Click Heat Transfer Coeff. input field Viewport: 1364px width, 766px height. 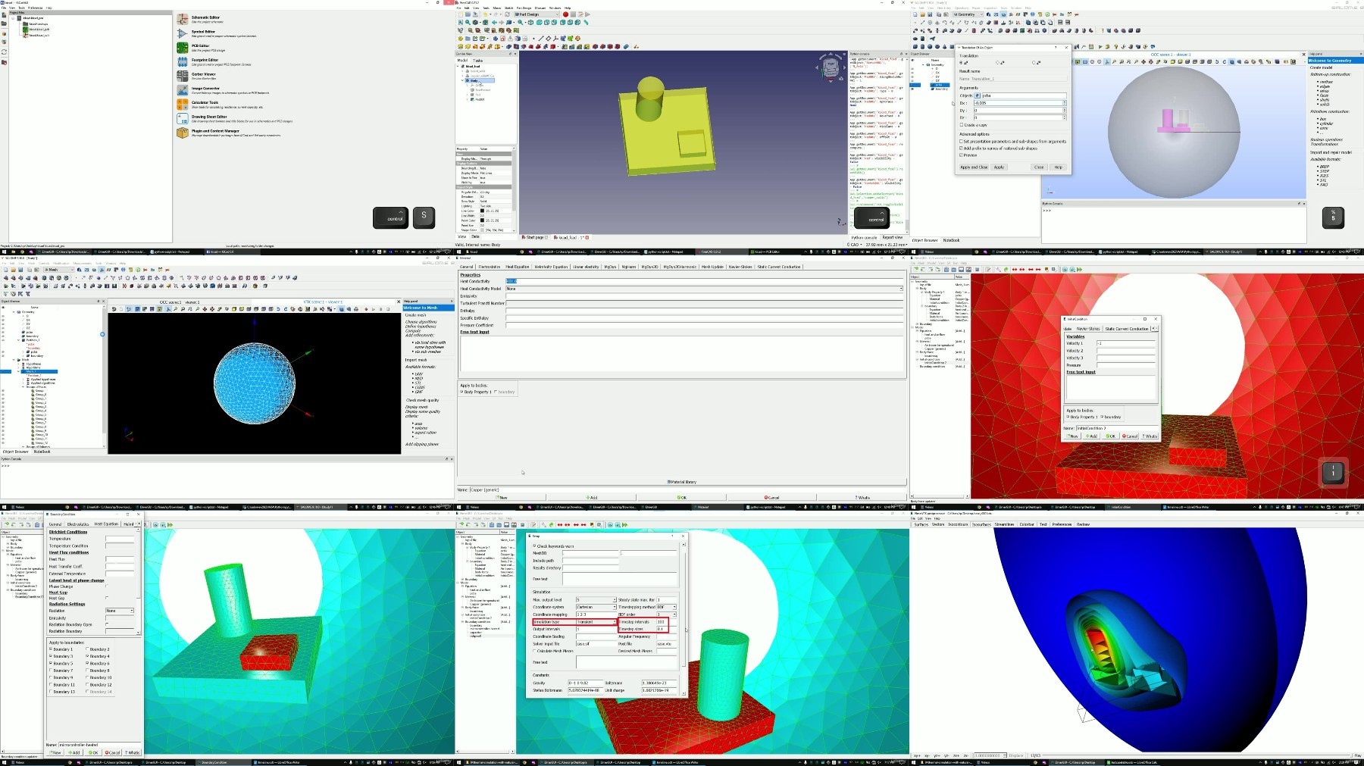point(120,566)
